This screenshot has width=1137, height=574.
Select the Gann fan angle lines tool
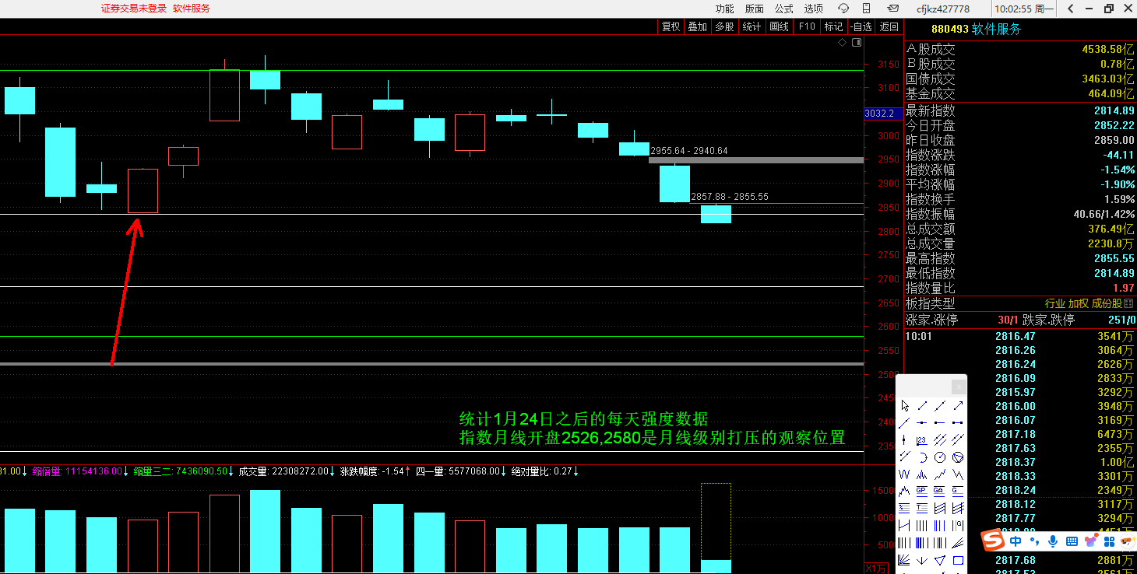tap(904, 560)
